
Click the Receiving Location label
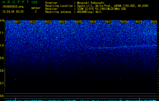tap(59, 6)
